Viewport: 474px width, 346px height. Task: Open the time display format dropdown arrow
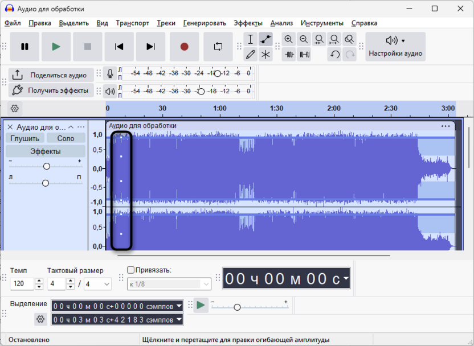[346, 278]
